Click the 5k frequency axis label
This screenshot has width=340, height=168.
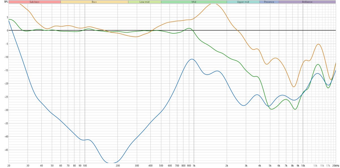[x=270, y=166]
